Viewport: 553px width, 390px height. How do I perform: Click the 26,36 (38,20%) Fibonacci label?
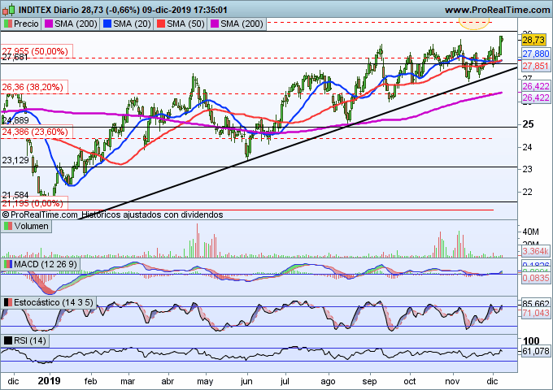point(33,87)
